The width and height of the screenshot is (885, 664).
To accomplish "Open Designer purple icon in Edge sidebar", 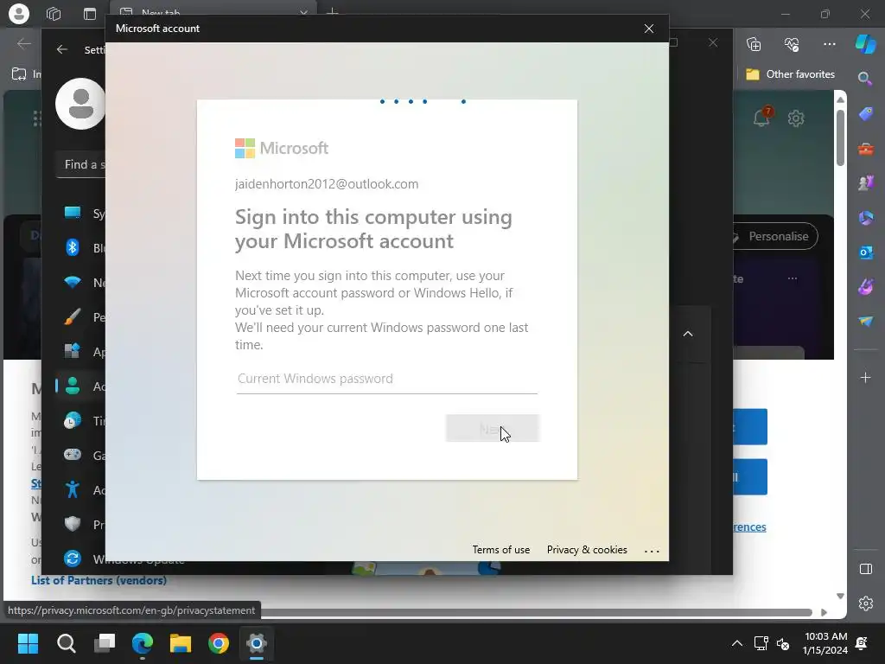I will tap(866, 287).
